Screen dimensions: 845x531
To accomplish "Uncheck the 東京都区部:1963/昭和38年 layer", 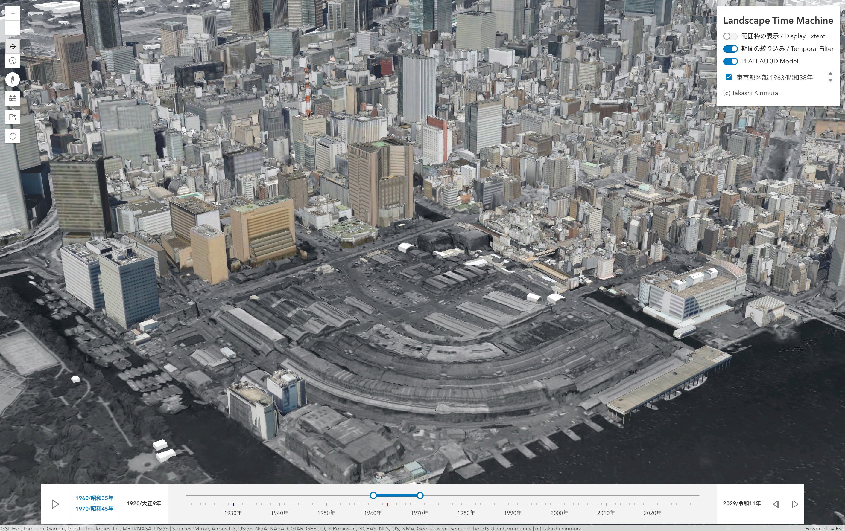I will pos(729,77).
